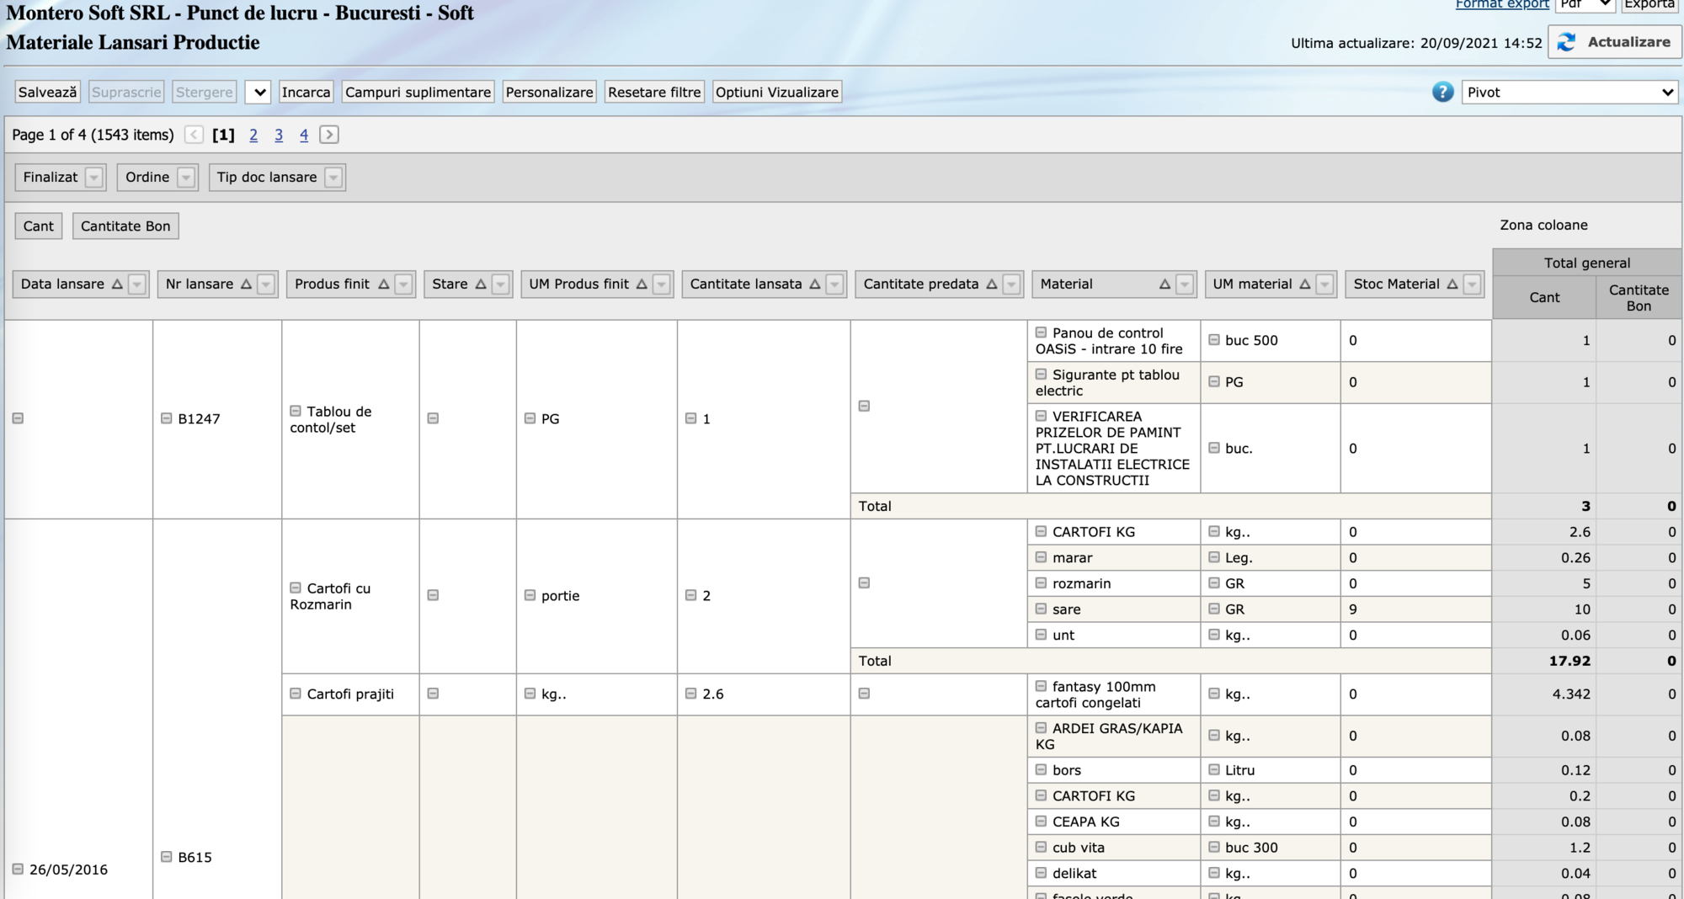Open the Pivot view dropdown
This screenshot has height=899, width=1684.
pyautogui.click(x=1569, y=92)
